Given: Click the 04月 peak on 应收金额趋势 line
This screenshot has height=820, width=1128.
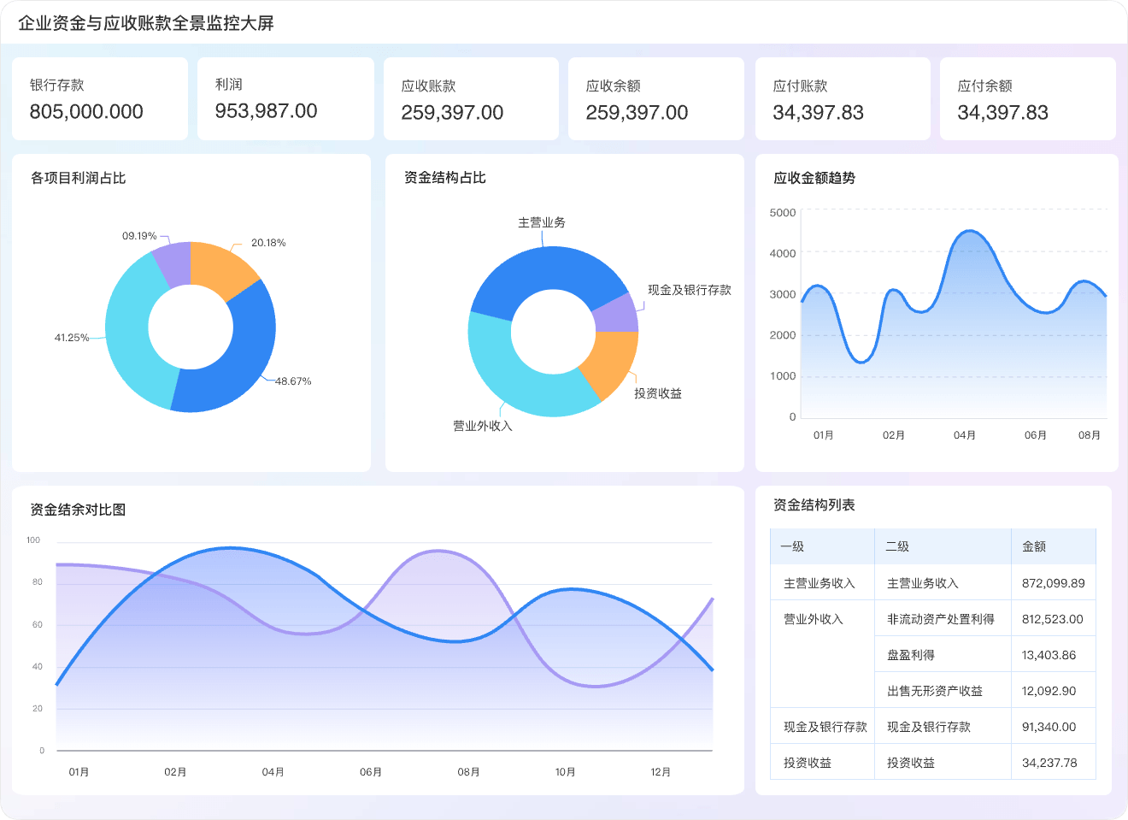Looking at the screenshot, I should 969,231.
